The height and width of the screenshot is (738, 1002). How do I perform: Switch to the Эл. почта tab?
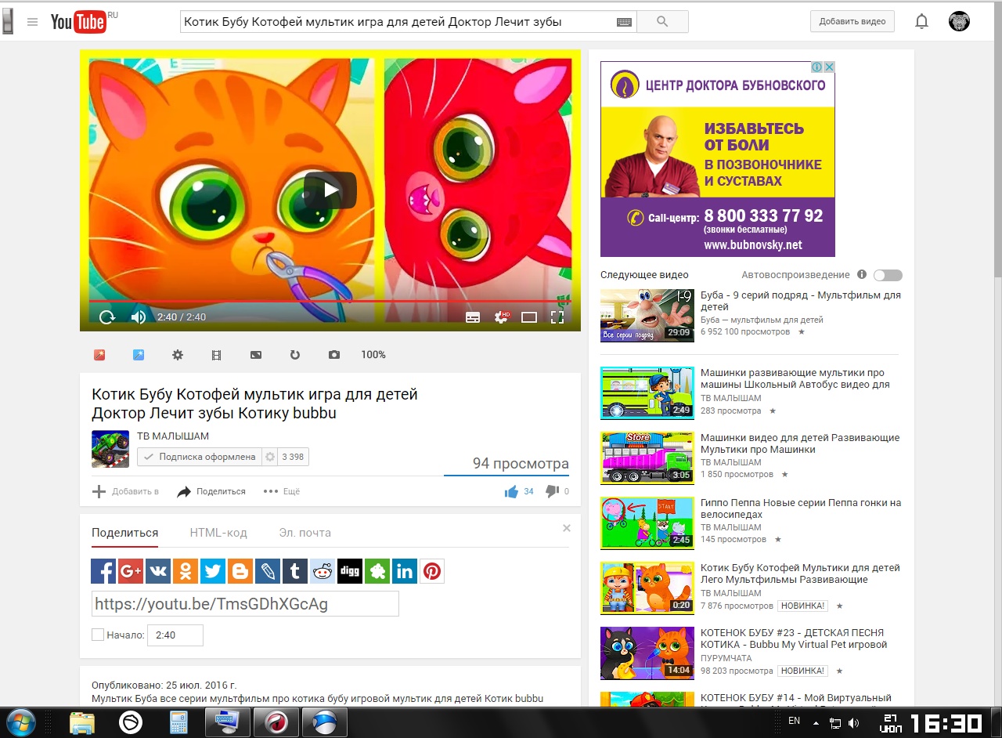(305, 533)
